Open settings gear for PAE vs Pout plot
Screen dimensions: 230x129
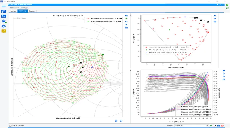tap(215, 19)
